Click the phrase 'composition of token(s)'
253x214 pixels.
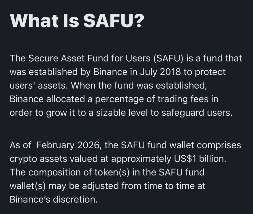pos(79,172)
